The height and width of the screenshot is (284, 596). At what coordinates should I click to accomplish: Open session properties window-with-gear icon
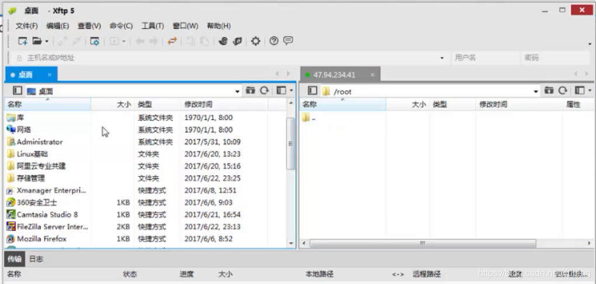95,41
